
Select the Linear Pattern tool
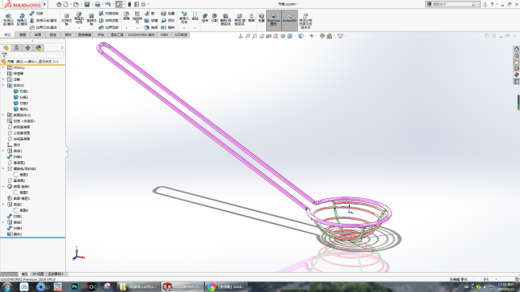[137, 17]
